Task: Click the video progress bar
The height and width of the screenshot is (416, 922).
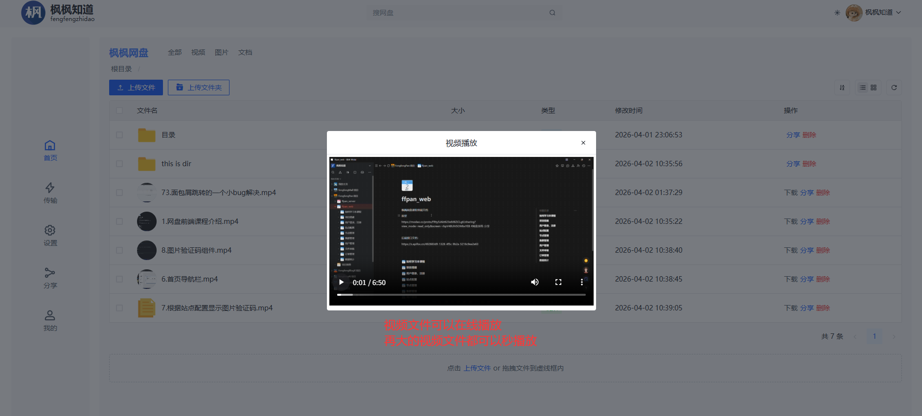Action: 461,295
